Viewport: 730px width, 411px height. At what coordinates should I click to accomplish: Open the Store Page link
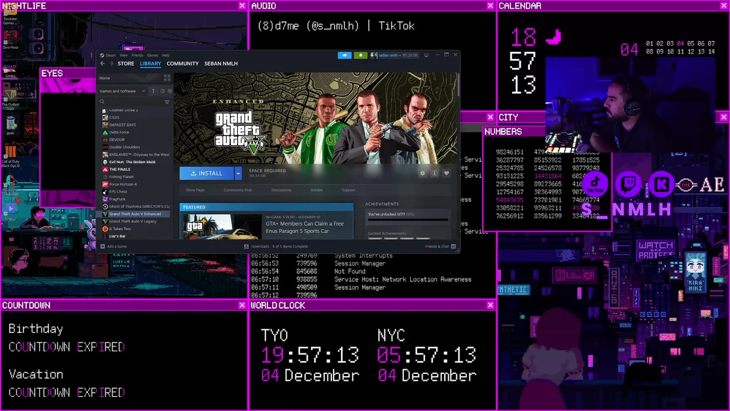[x=195, y=190]
